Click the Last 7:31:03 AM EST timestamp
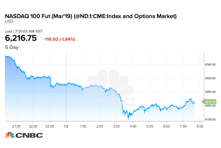The width and height of the screenshot is (221, 148). pyautogui.click(x=23, y=31)
